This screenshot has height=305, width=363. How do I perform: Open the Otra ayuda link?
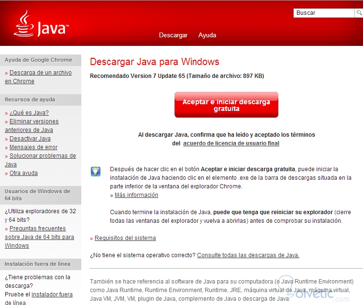(23, 173)
